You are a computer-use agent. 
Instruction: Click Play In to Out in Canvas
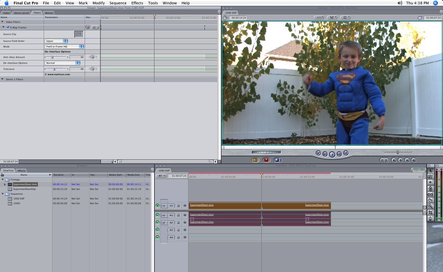pyautogui.click(x=325, y=154)
